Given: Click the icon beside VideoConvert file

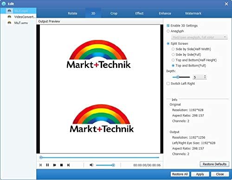Looking at the screenshot, I should (x=9, y=17).
